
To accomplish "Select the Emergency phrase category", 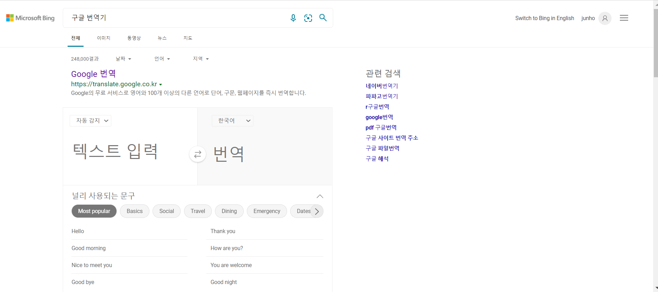I will pyautogui.click(x=267, y=211).
